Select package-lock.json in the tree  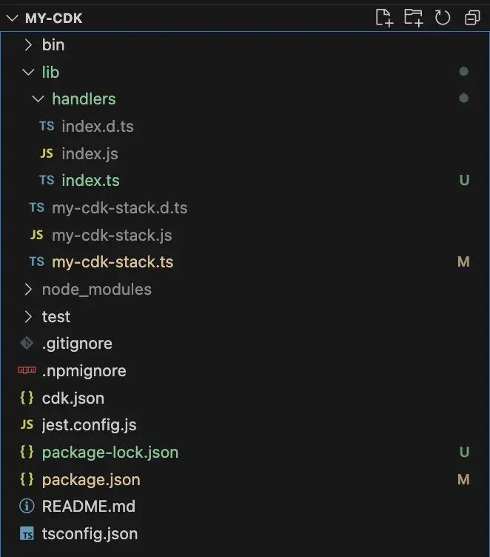coord(110,453)
